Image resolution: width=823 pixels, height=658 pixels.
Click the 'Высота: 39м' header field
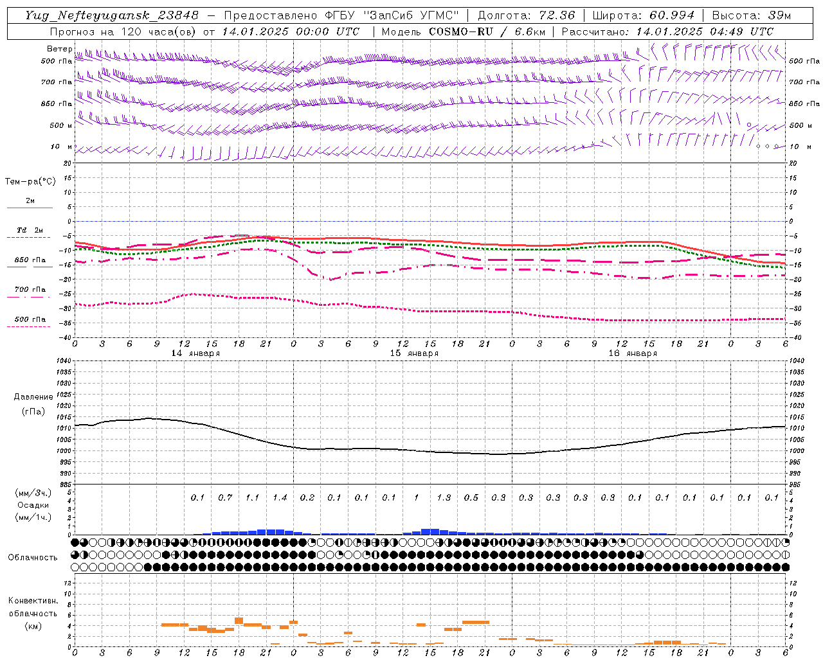point(752,15)
